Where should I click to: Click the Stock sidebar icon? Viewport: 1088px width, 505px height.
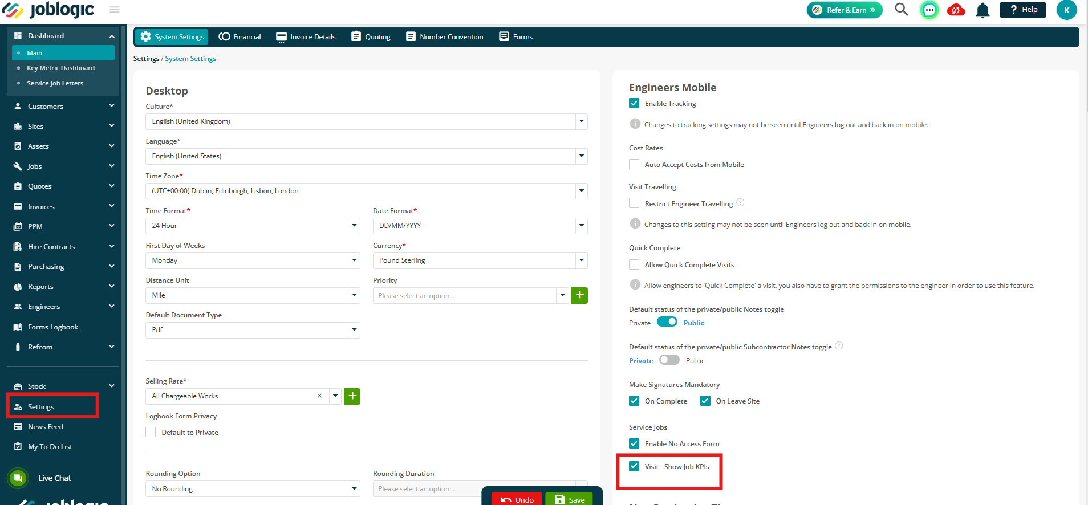[x=18, y=386]
